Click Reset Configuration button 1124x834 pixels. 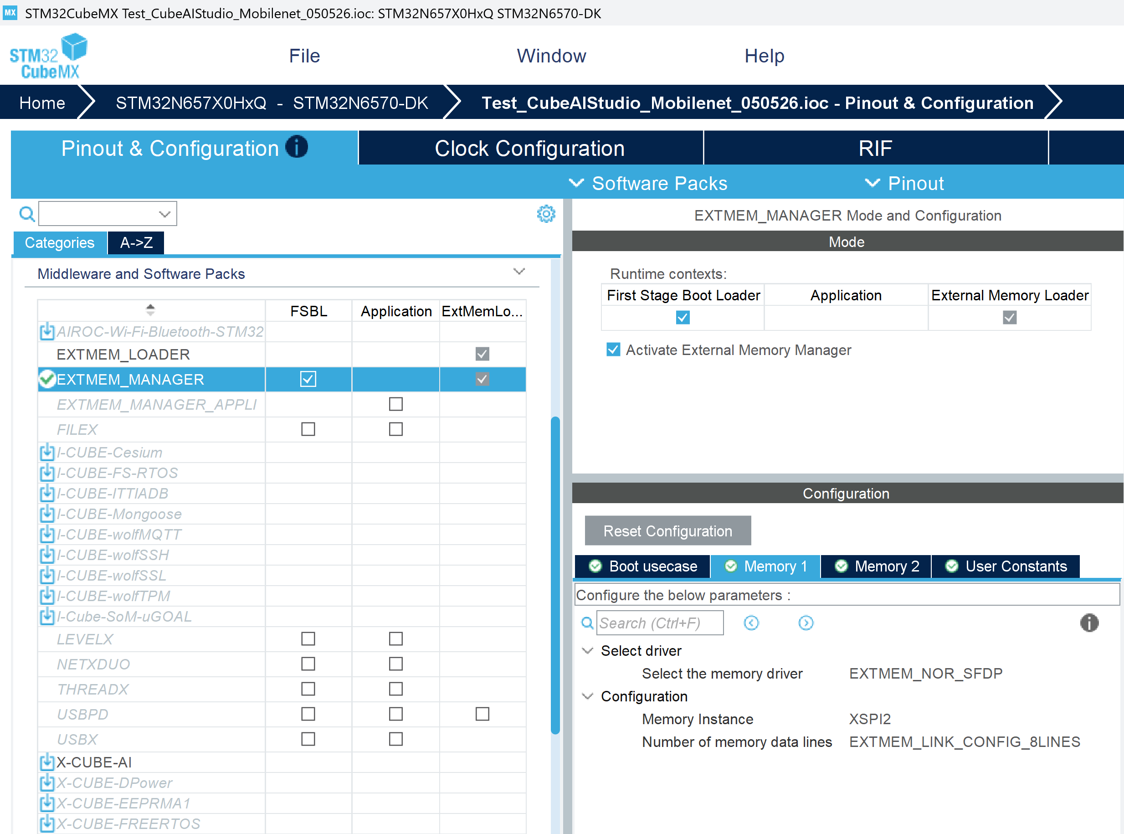[667, 530]
